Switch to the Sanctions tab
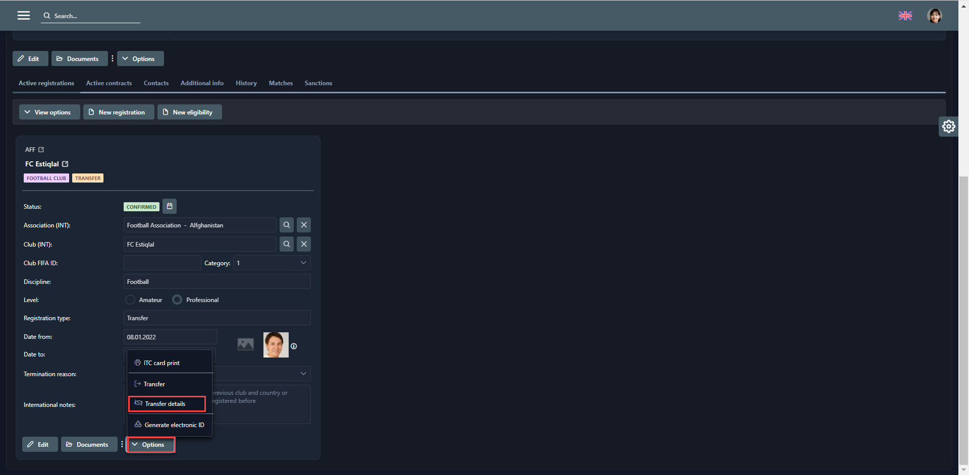The height and width of the screenshot is (475, 969). tap(318, 83)
